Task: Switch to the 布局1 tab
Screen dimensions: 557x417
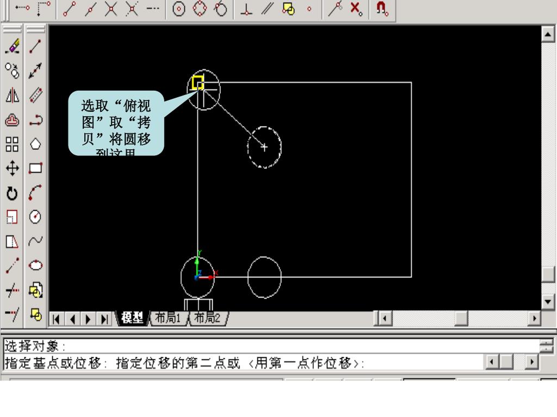Action: [x=168, y=318]
